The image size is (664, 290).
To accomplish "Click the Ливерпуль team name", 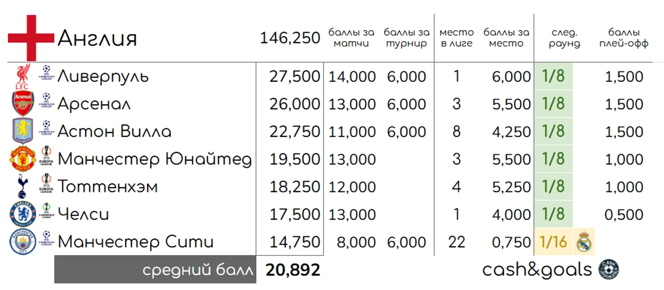I will click(103, 76).
